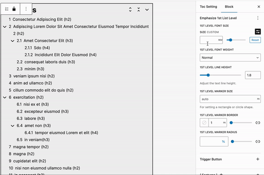This screenshot has height=175, width=264.
Task: Click 7 magna tempor (h2) entry
Action: pyautogui.click(x=29, y=147)
